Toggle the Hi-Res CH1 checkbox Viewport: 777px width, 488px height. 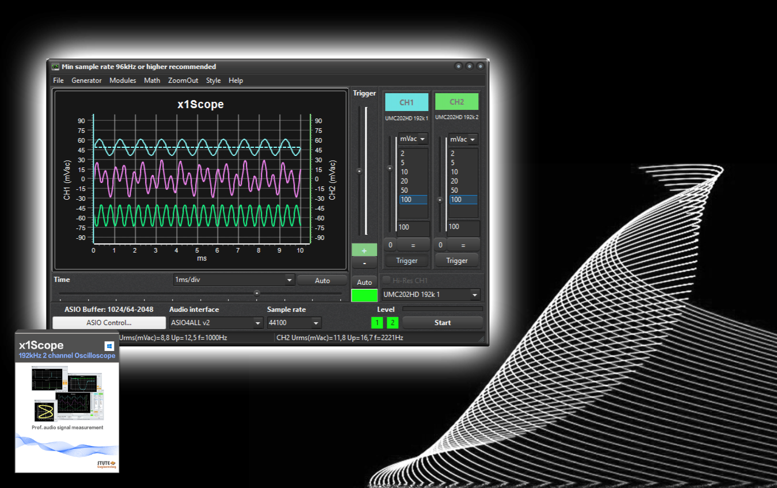(x=387, y=281)
